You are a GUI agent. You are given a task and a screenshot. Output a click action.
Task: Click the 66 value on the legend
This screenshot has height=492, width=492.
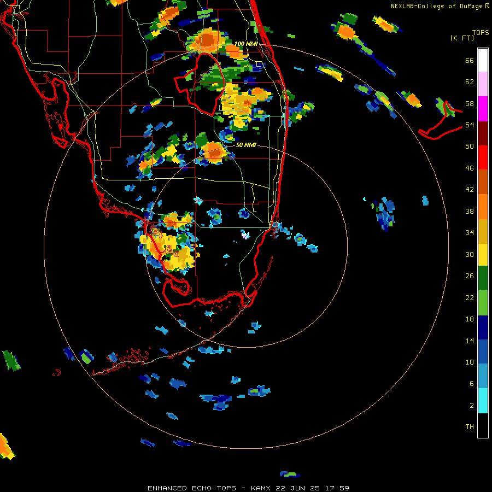click(x=470, y=61)
